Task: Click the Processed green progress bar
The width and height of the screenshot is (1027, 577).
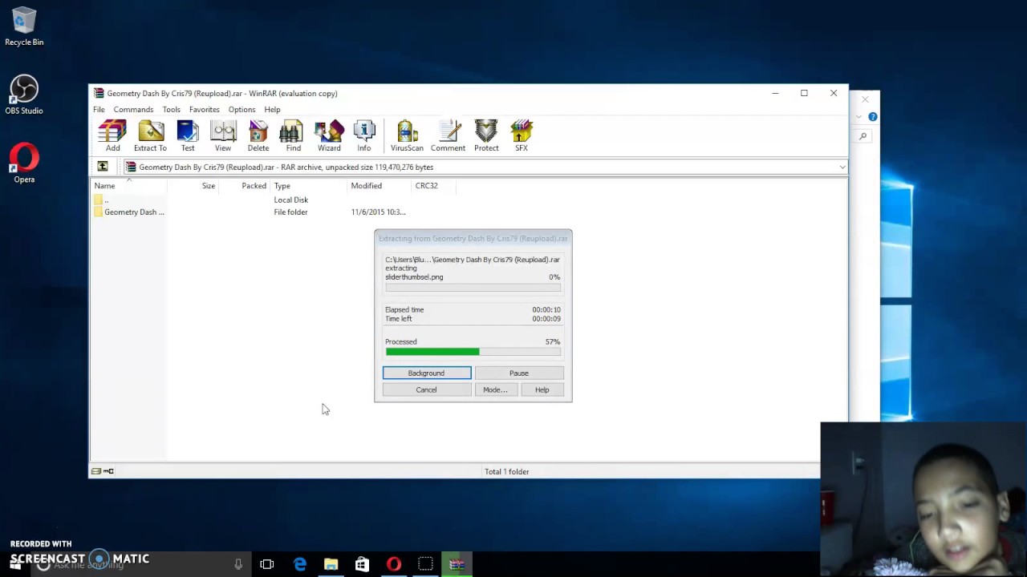Action: 473,352
